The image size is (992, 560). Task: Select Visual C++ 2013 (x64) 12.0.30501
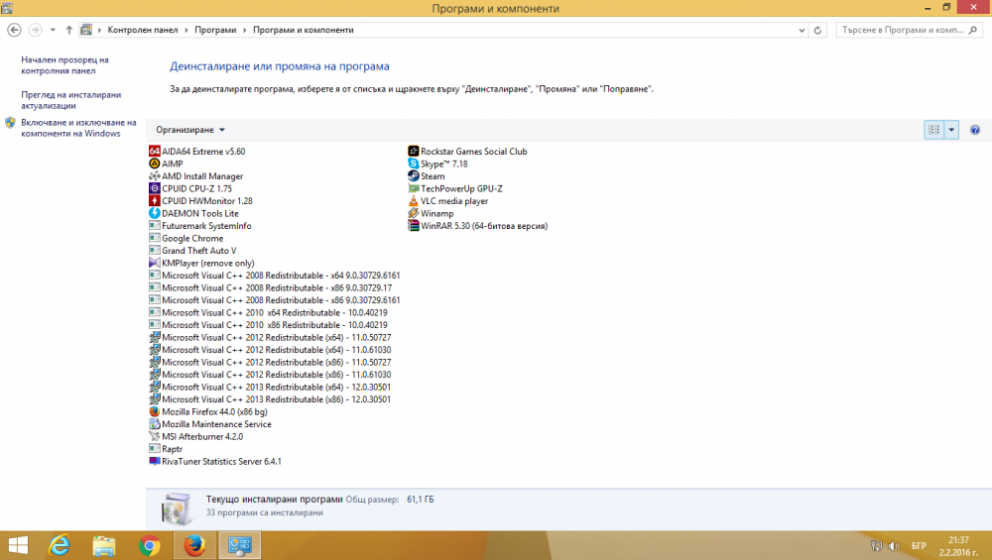270,387
